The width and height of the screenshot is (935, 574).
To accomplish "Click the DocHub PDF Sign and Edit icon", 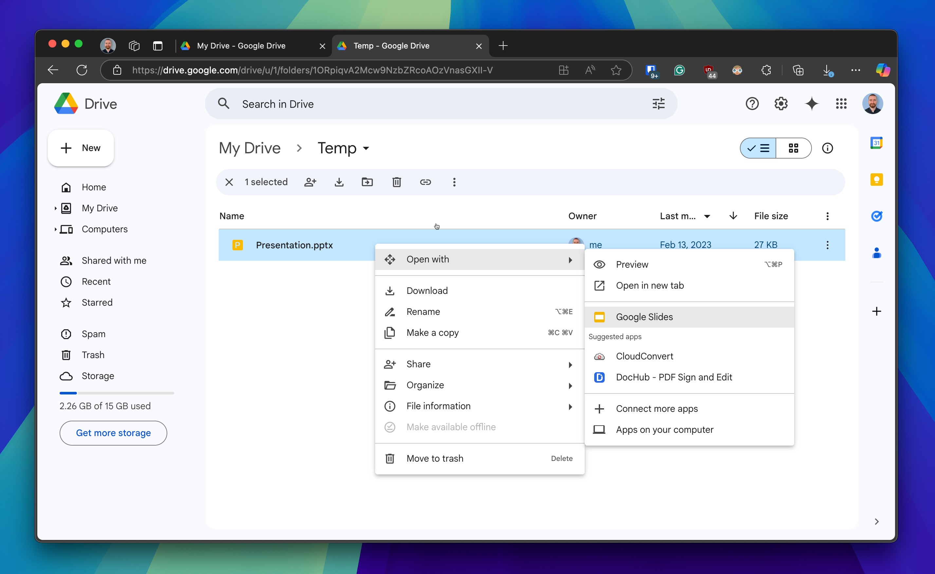I will [599, 377].
